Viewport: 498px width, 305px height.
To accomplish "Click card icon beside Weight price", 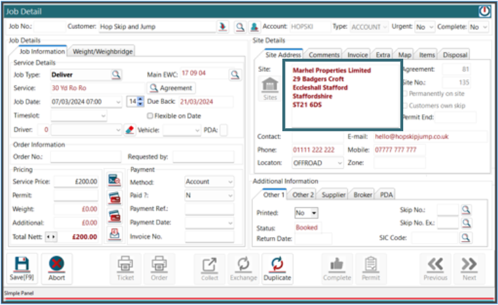I will pos(114,216).
